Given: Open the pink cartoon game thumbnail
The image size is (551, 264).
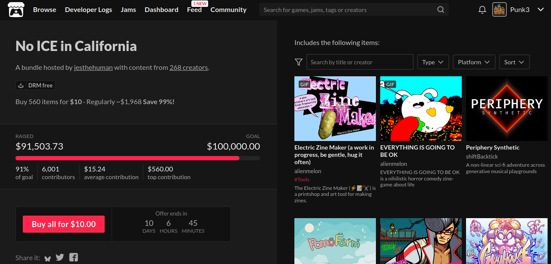Looking at the screenshot, I should [x=507, y=241].
